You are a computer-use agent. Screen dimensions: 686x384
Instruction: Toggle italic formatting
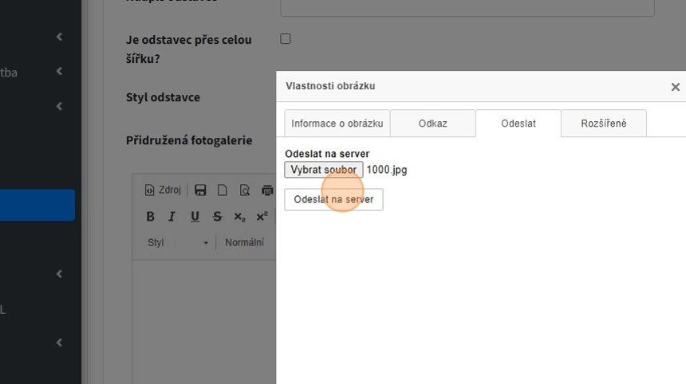click(x=171, y=217)
